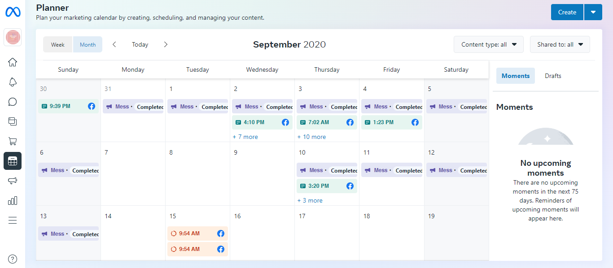Open Ads megaphone icon in sidebar
This screenshot has width=613, height=268.
coord(13,181)
